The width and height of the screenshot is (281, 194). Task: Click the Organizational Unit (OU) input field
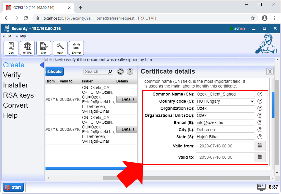[x=225, y=115]
